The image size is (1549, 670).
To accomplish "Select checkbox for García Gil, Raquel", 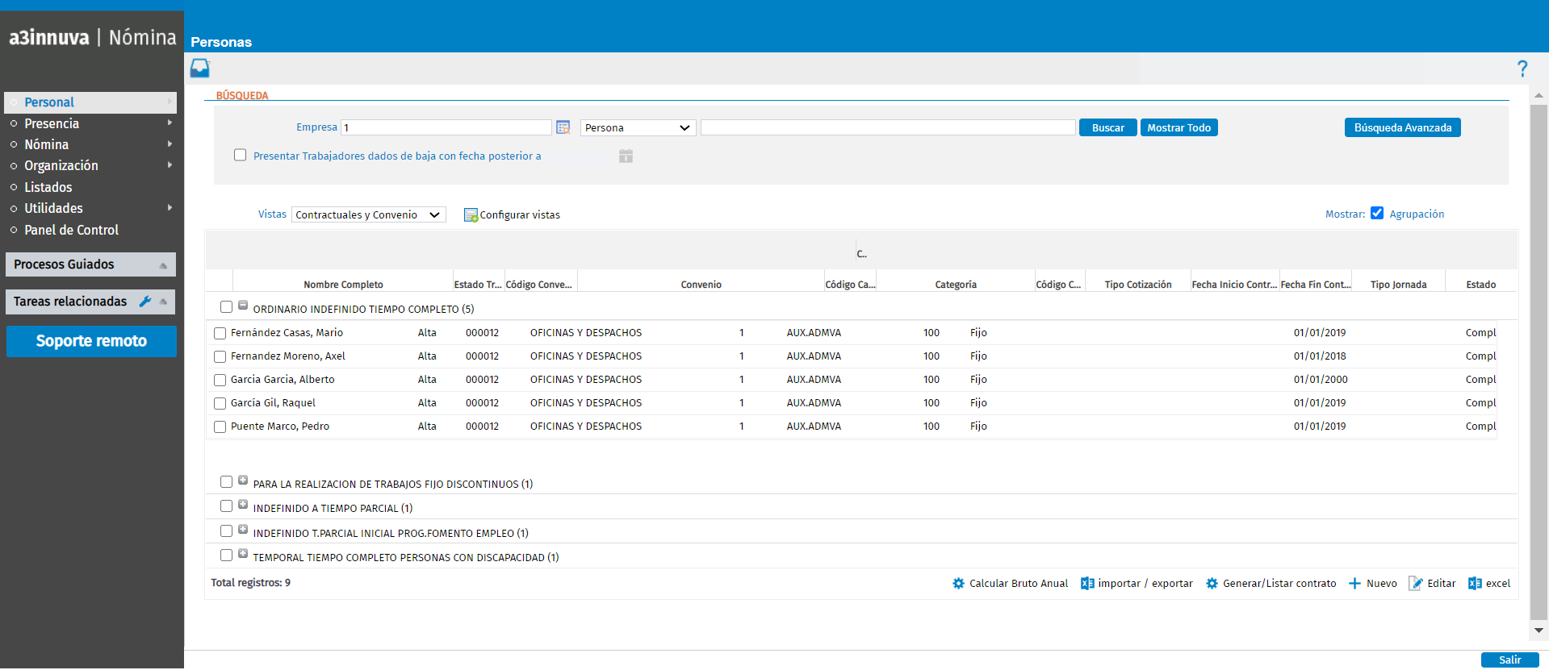I will 220,403.
